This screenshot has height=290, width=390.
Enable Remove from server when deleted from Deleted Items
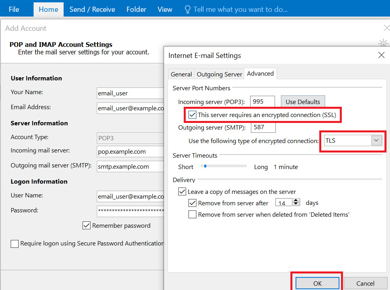click(192, 214)
